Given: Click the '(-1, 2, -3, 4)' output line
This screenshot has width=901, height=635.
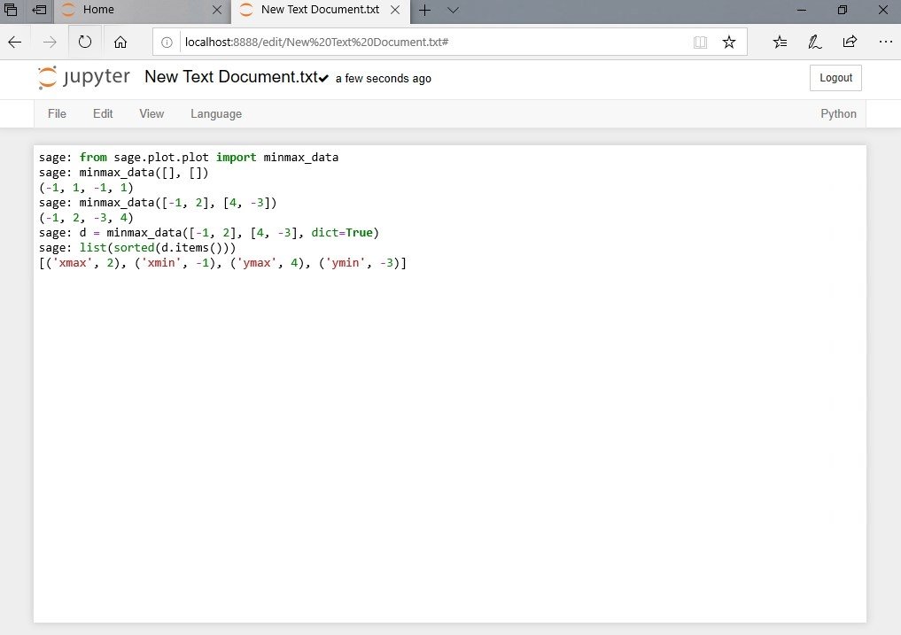Looking at the screenshot, I should [86, 218].
